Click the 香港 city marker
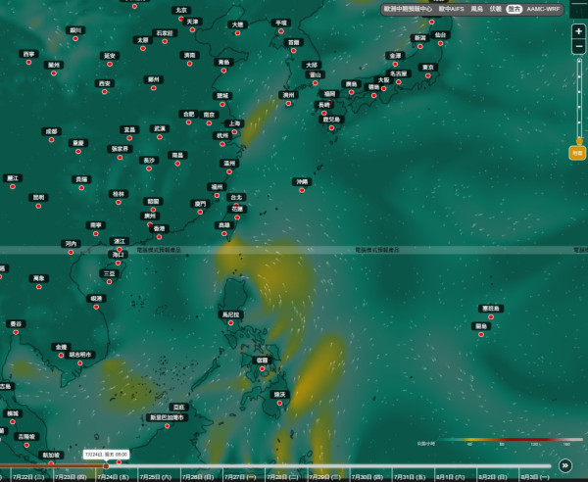The height and width of the screenshot is (482, 588). click(x=159, y=237)
